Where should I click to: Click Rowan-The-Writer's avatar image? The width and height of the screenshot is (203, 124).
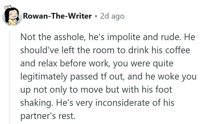12,16
